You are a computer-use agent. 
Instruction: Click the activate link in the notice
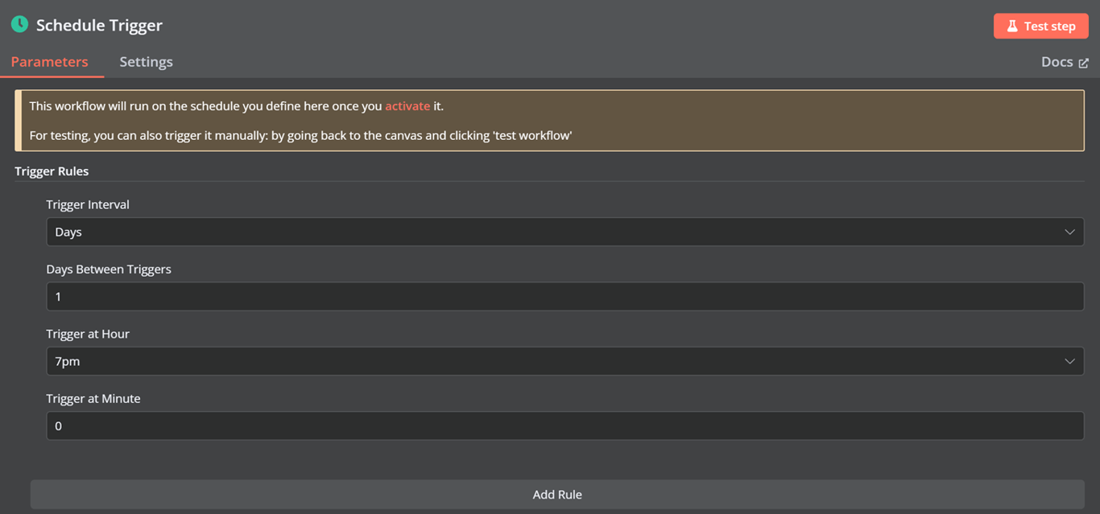pos(407,105)
